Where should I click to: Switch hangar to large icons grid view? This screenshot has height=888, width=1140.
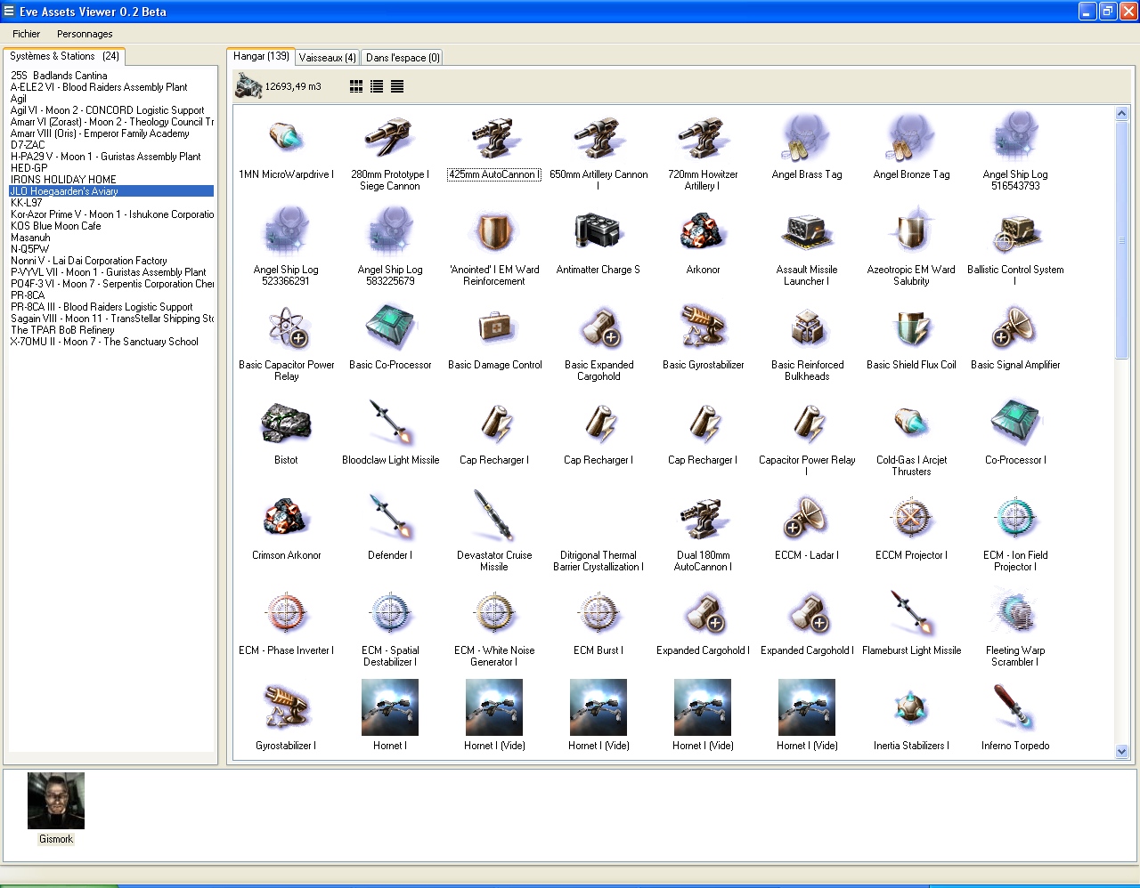(356, 86)
